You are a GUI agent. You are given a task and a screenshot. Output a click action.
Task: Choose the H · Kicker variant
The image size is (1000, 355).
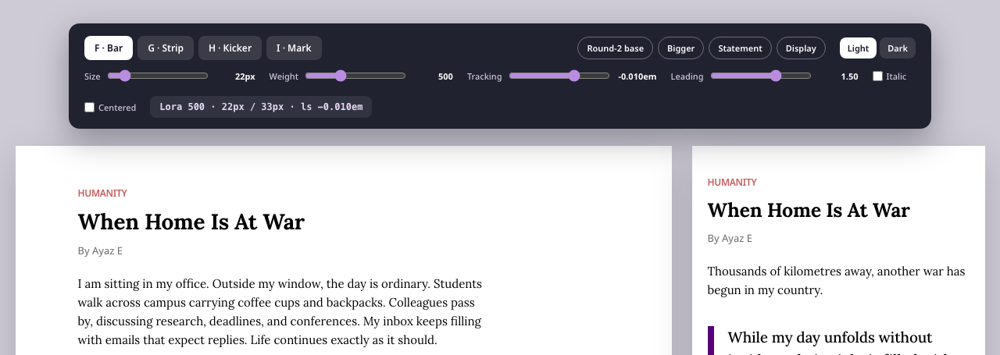coord(230,48)
